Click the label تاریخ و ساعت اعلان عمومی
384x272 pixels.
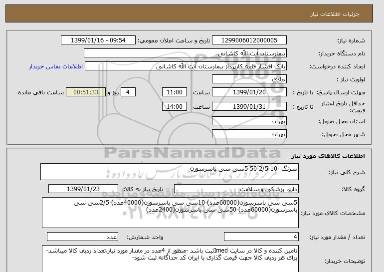(x=174, y=40)
